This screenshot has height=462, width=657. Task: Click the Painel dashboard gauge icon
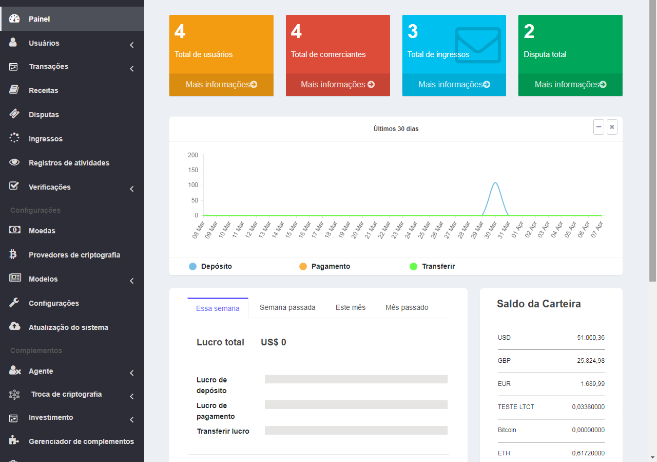click(14, 18)
